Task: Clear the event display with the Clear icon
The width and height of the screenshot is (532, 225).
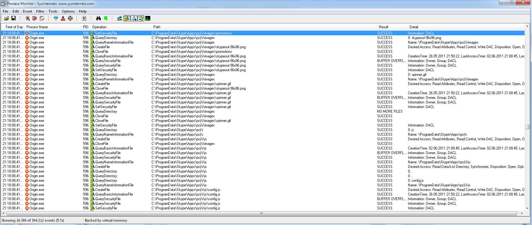Action: tap(42, 18)
